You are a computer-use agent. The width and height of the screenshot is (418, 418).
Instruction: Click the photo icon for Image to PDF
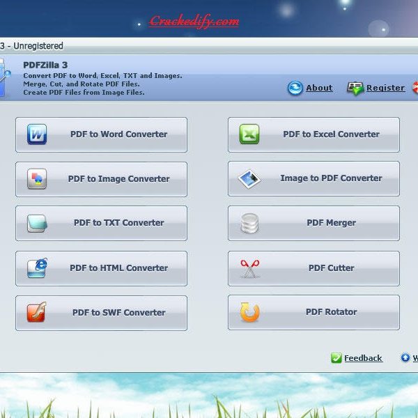click(x=249, y=178)
